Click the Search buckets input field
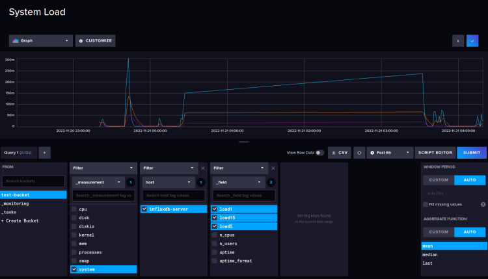The height and width of the screenshot is (279, 488). point(34,181)
